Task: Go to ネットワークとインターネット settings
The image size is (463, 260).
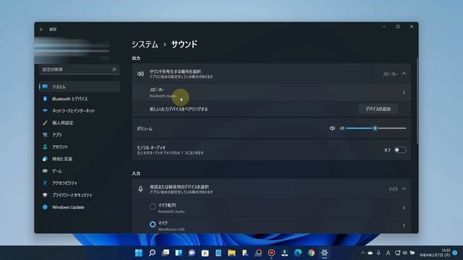Action: (80, 110)
